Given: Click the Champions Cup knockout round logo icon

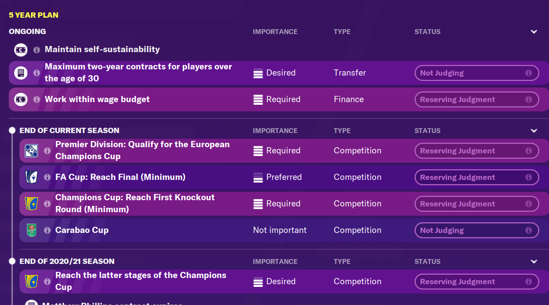Looking at the screenshot, I should [x=31, y=204].
